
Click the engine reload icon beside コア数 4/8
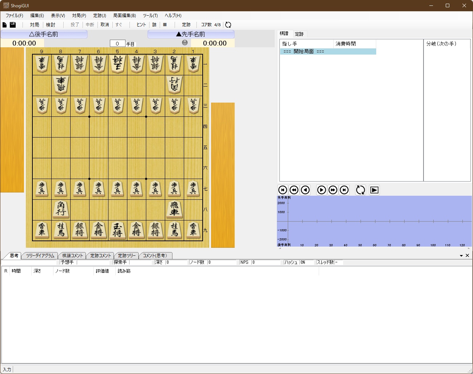coord(228,25)
